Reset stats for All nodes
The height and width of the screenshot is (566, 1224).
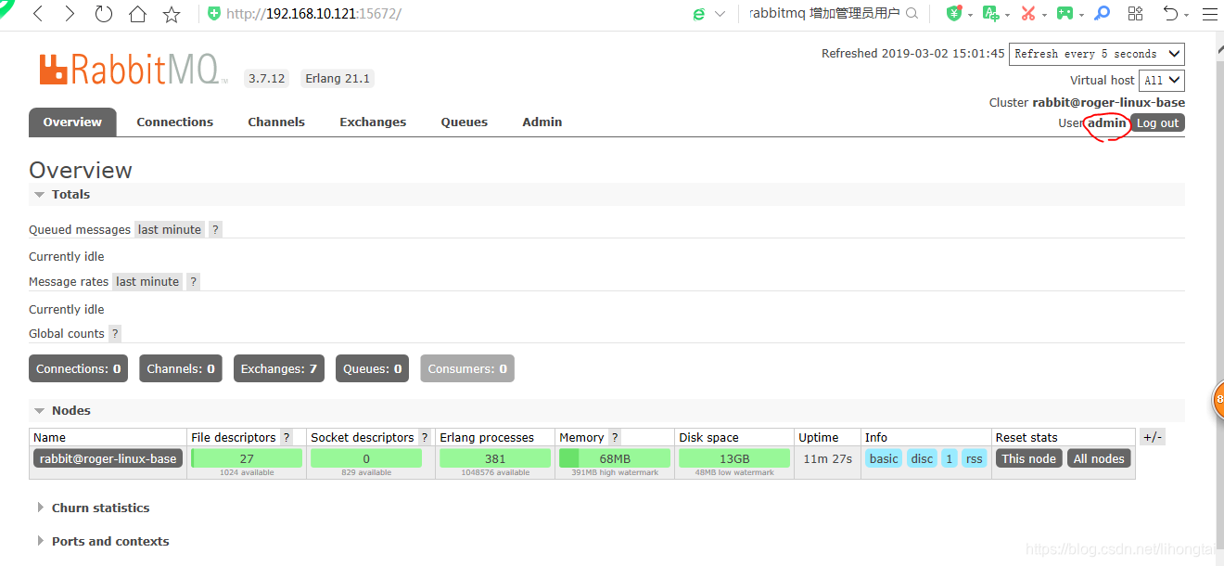(x=1099, y=458)
